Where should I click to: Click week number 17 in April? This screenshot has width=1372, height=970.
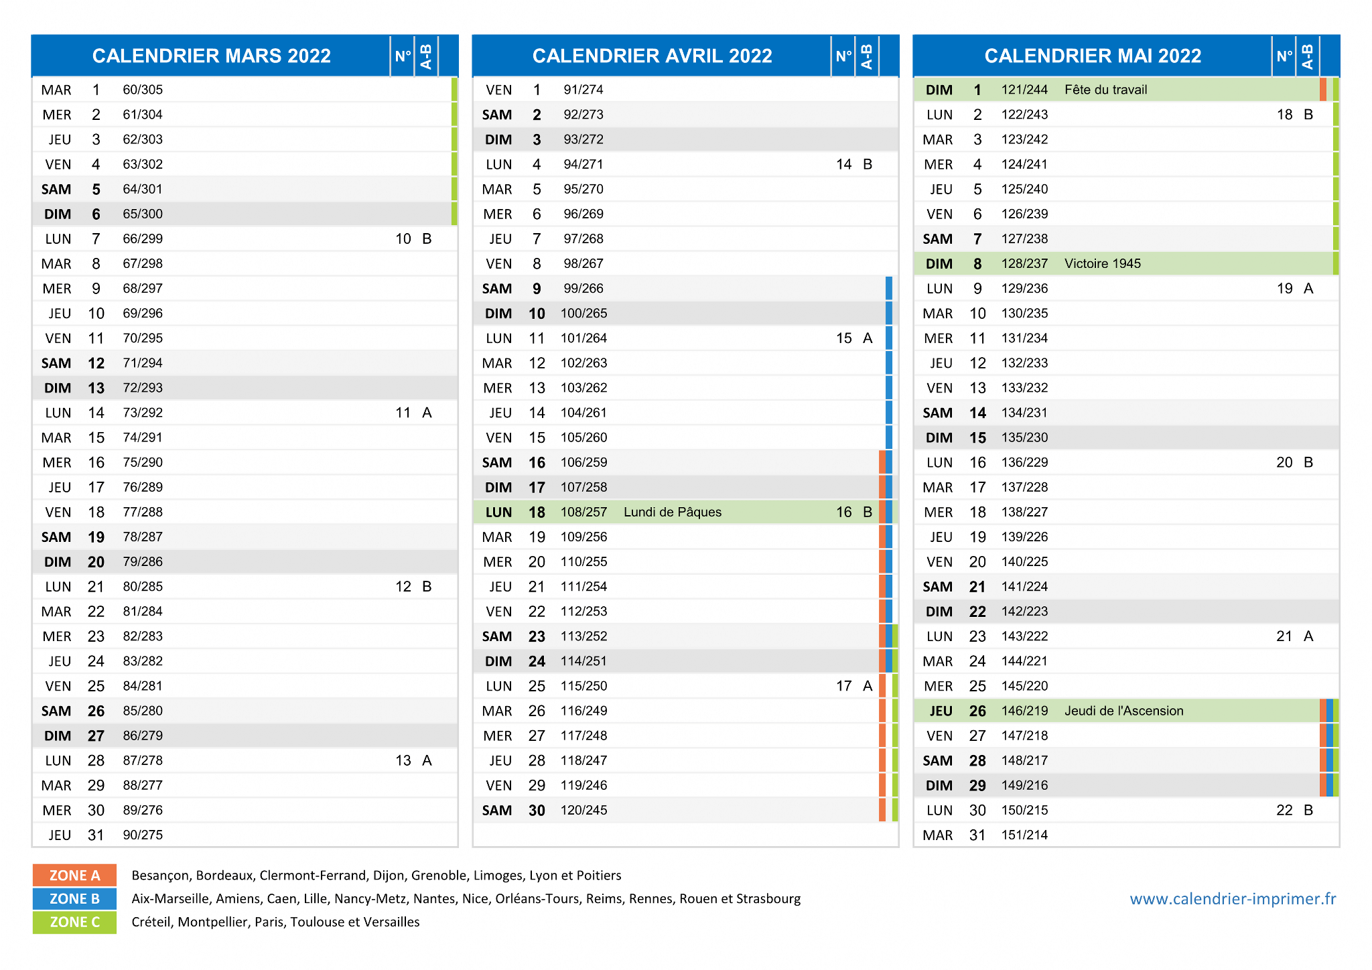coord(844,686)
